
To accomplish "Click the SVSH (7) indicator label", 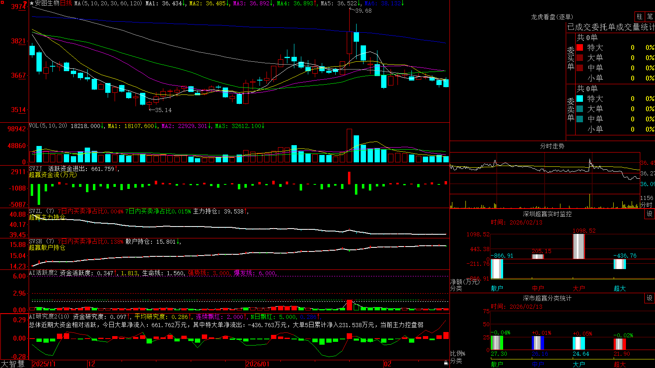I will pos(41,242).
